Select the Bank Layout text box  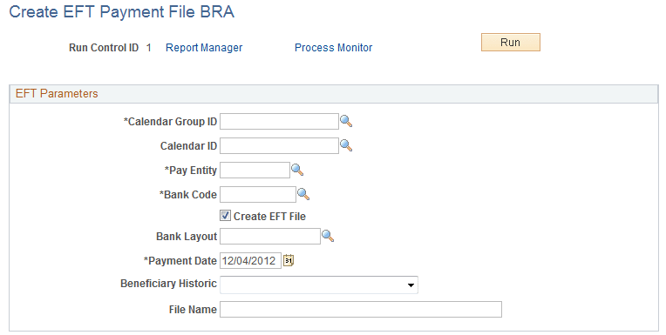click(x=270, y=236)
